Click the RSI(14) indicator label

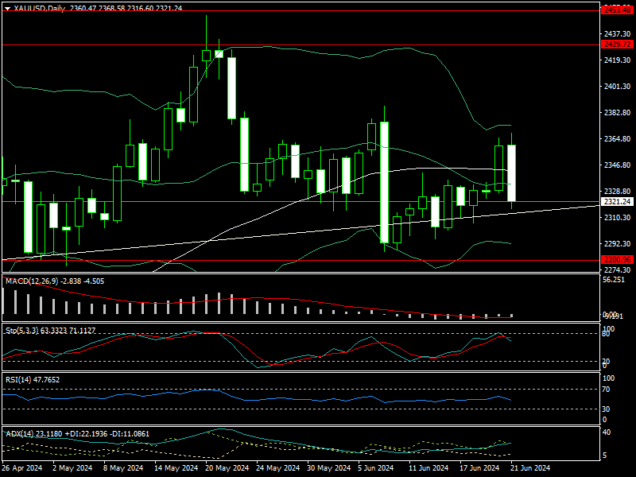coord(19,379)
